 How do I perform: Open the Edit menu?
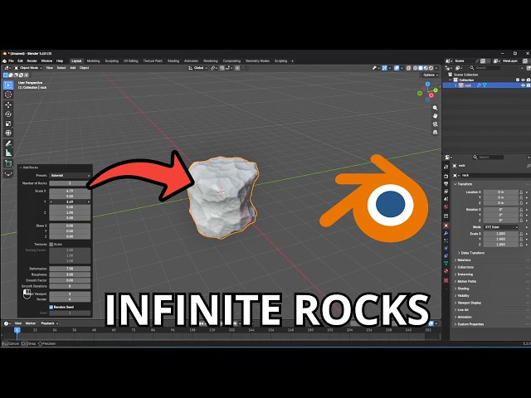(x=20, y=61)
